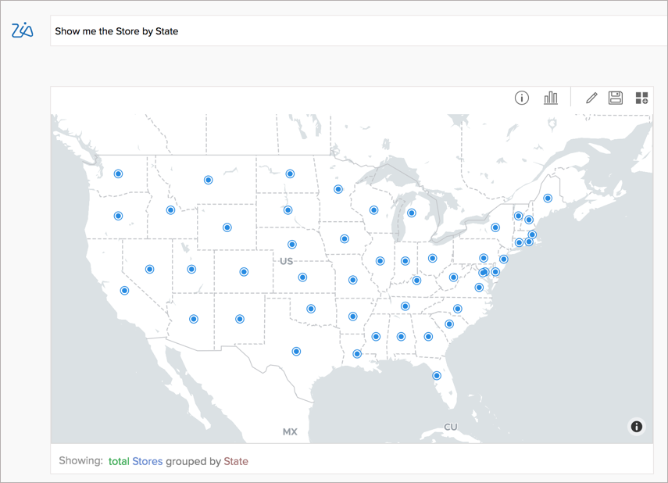Screen dimensions: 668x483
Task: Select the store marker in Maine
Action: (548, 199)
